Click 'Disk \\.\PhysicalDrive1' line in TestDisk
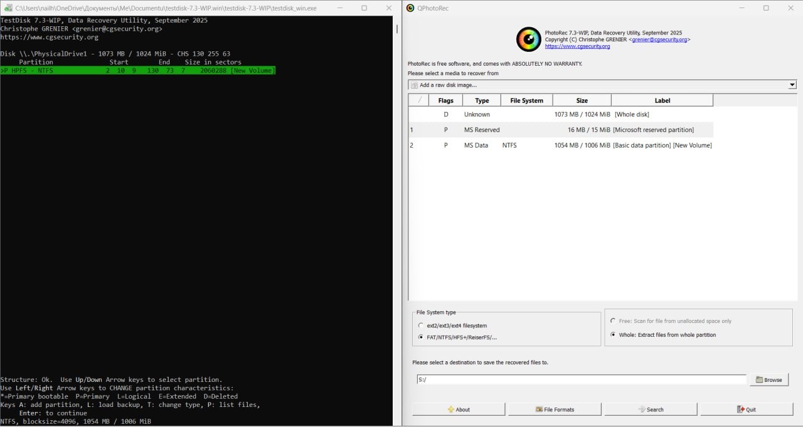This screenshot has width=803, height=427. pyautogui.click(x=115, y=54)
